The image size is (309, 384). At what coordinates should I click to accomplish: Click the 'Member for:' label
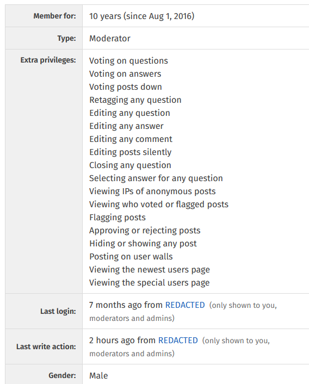(54, 16)
